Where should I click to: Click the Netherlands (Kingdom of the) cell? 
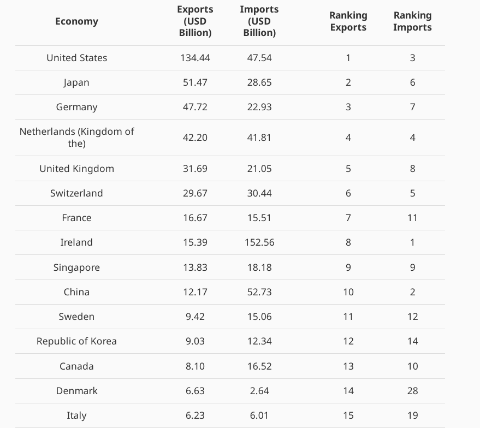[76, 138]
